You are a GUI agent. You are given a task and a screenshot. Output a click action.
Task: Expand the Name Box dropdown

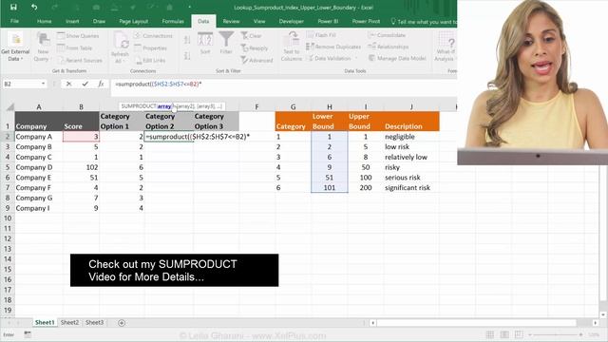point(43,84)
